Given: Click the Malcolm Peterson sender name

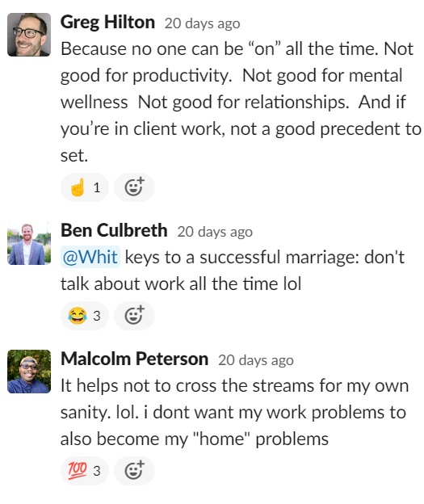Looking at the screenshot, I should point(134,359).
